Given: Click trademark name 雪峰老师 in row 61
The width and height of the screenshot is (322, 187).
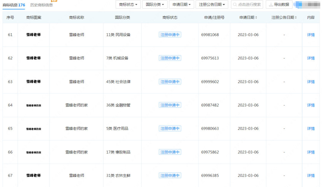Looking at the screenshot, I should point(77,35).
